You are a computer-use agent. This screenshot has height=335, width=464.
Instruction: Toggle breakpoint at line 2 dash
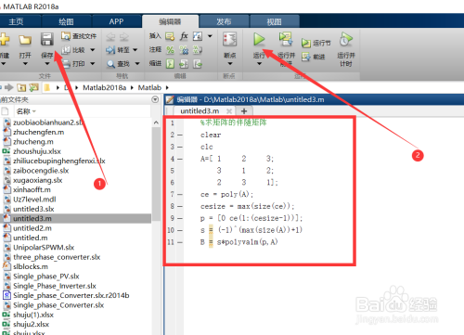coord(180,135)
